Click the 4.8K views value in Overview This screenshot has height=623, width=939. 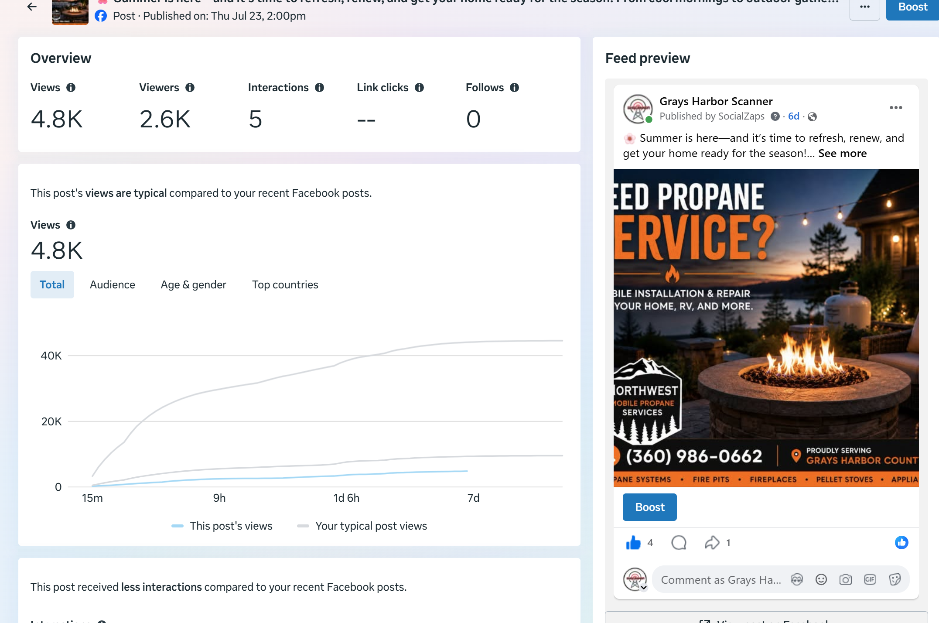(x=57, y=120)
